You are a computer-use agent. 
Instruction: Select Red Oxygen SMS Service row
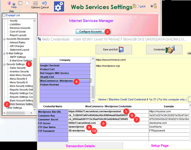(65, 73)
